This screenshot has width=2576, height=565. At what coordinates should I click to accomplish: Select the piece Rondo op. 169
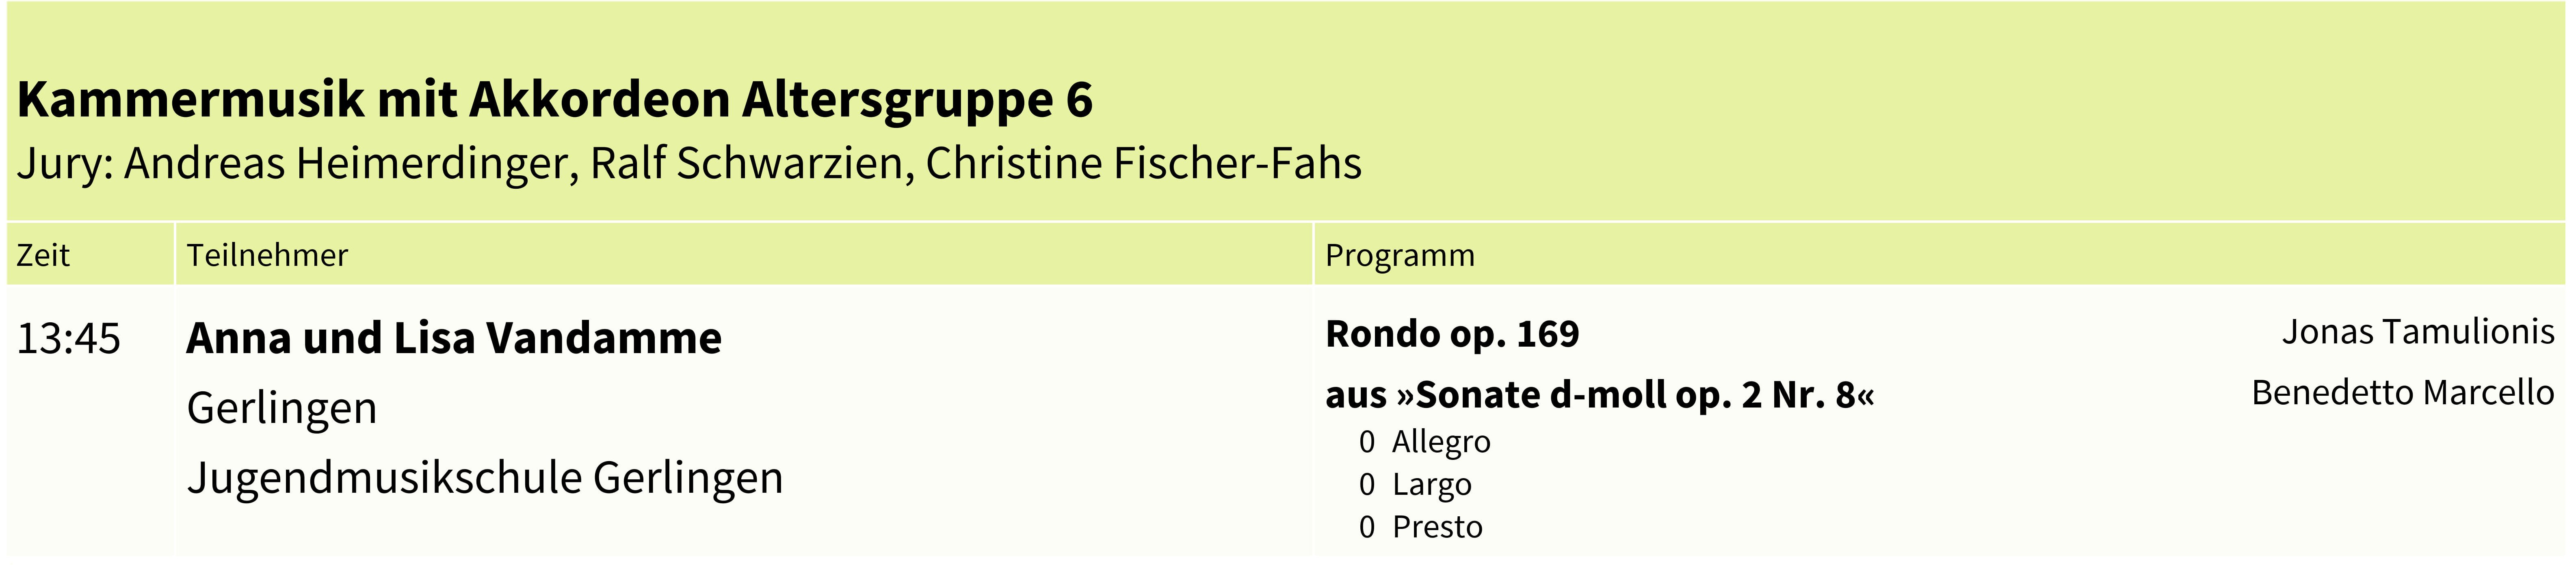1452,334
